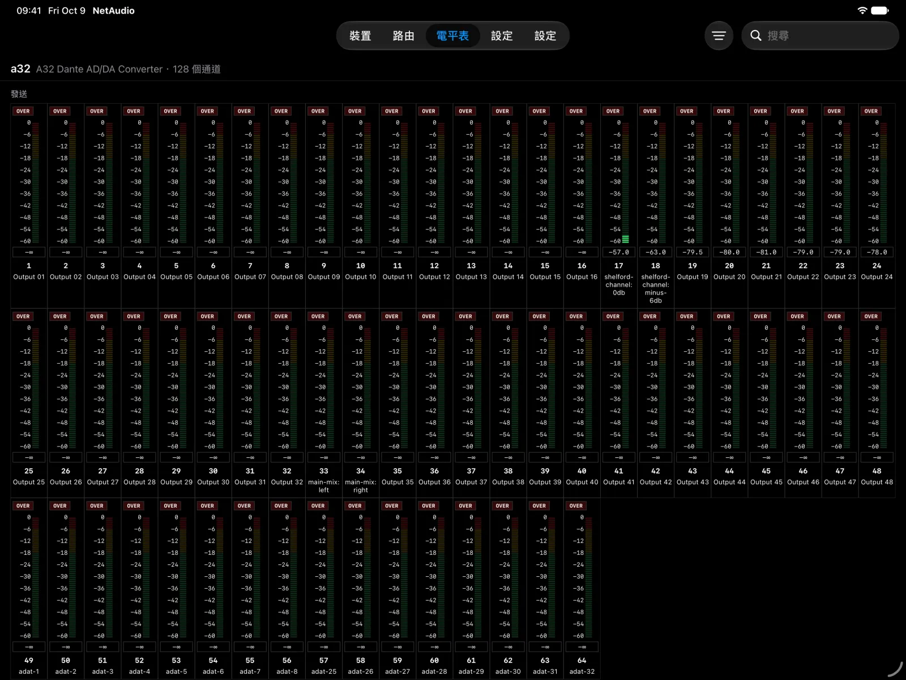Click the level meter bar for channel 18
906x680 pixels.
(663, 182)
